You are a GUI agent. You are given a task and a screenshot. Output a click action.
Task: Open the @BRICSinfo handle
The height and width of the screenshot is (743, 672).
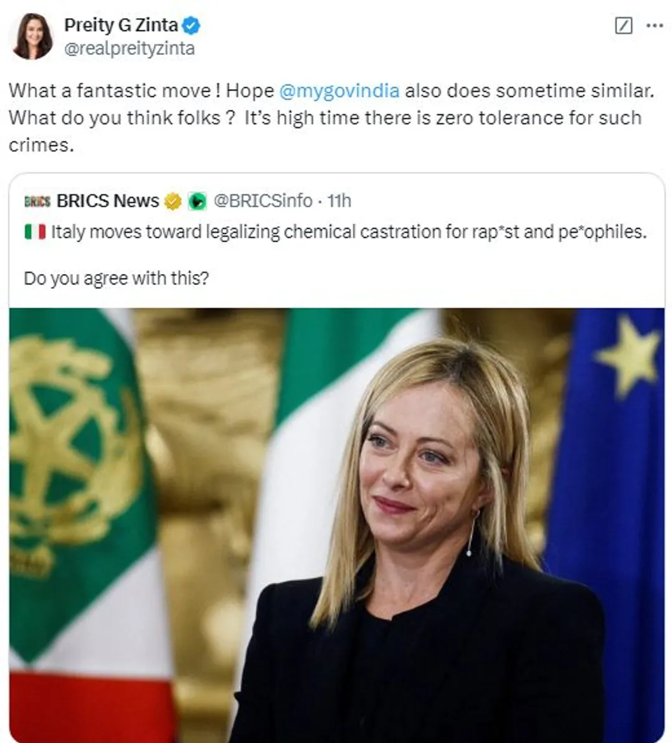click(x=263, y=201)
